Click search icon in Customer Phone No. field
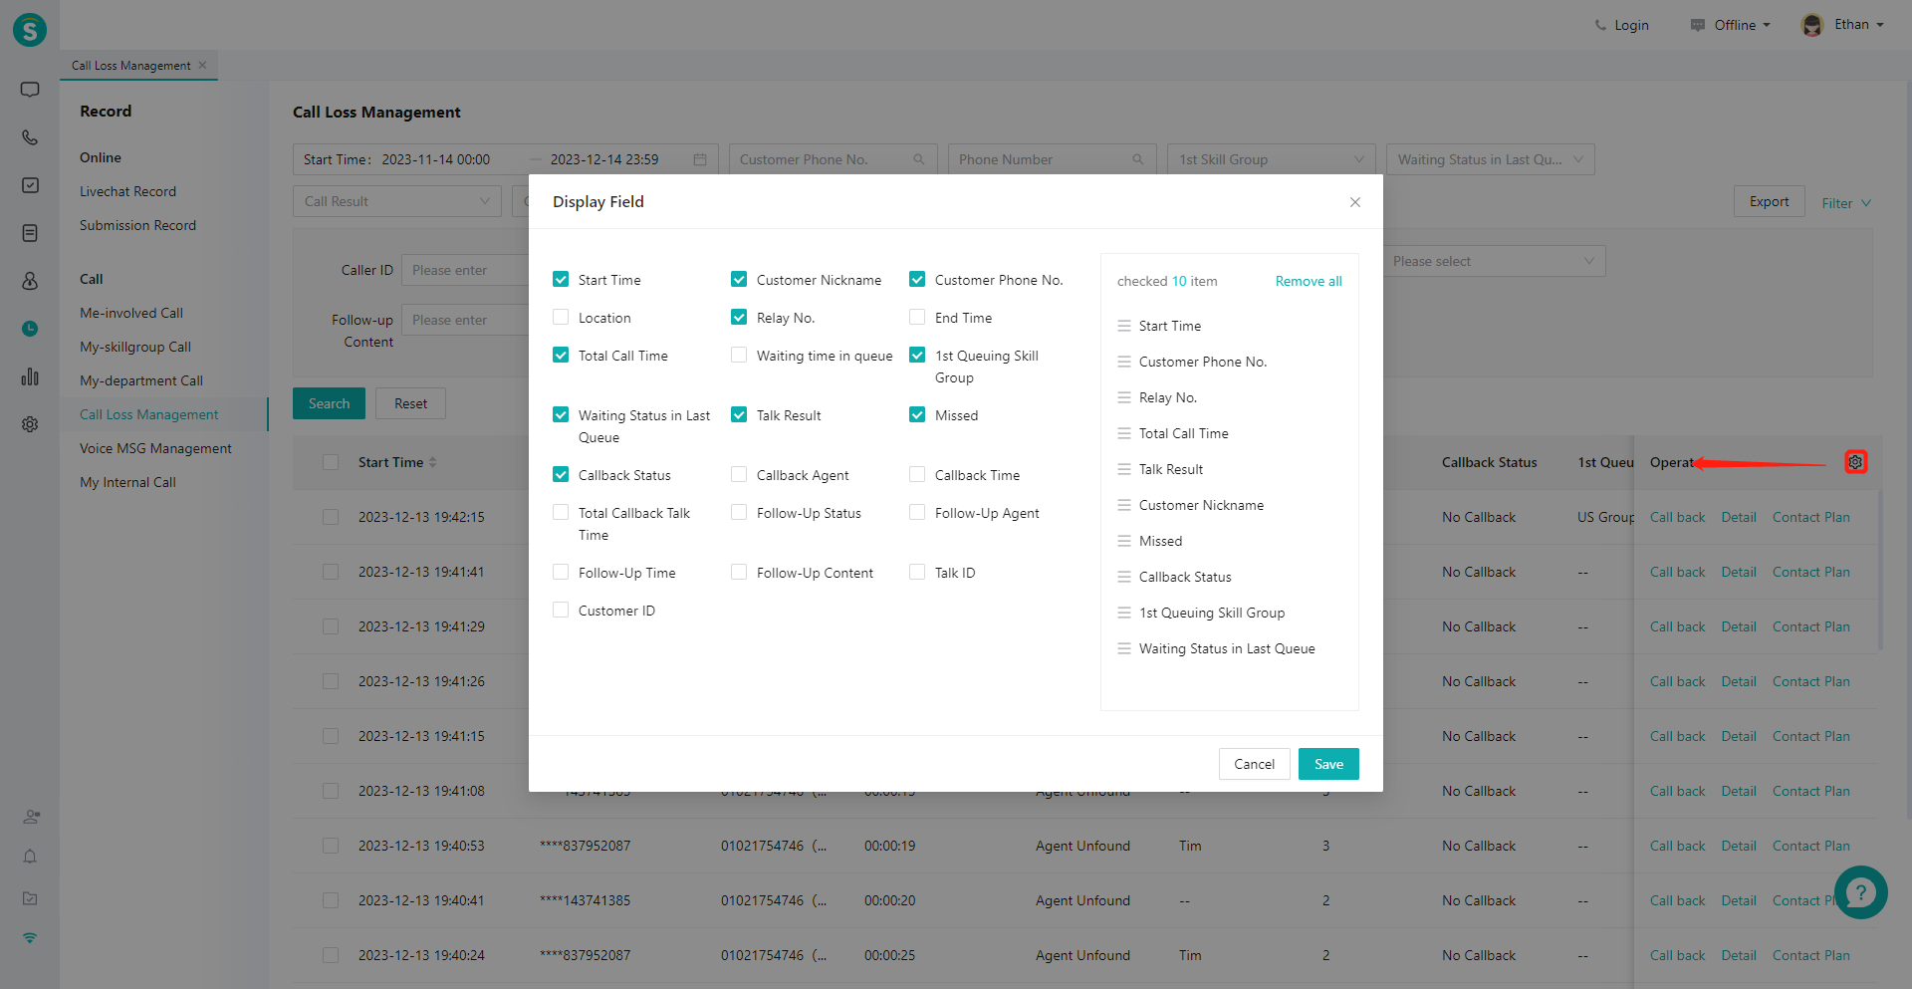 918,159
